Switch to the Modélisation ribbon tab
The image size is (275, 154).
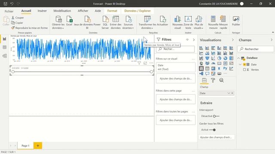(x=62, y=11)
